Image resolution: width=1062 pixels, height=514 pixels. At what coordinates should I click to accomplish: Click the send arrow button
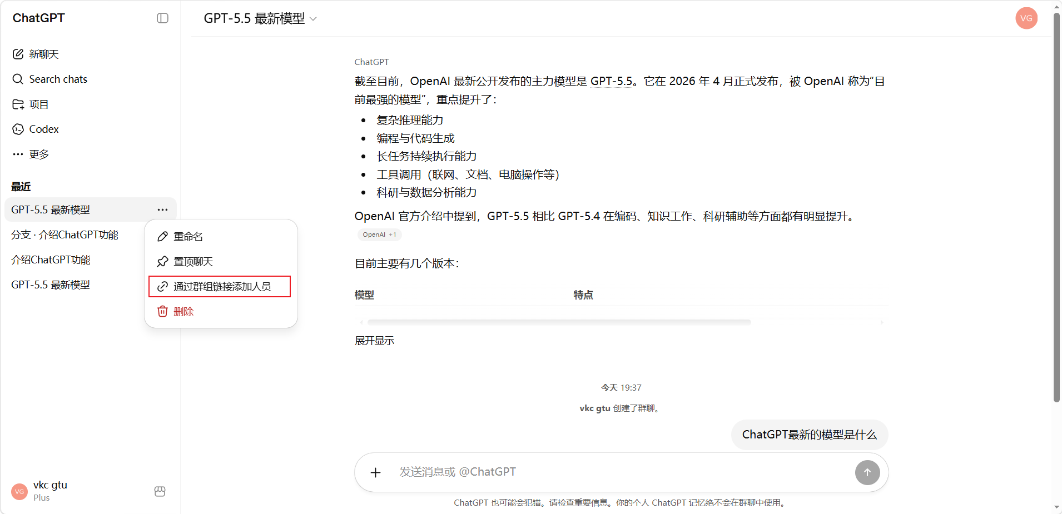pos(867,472)
